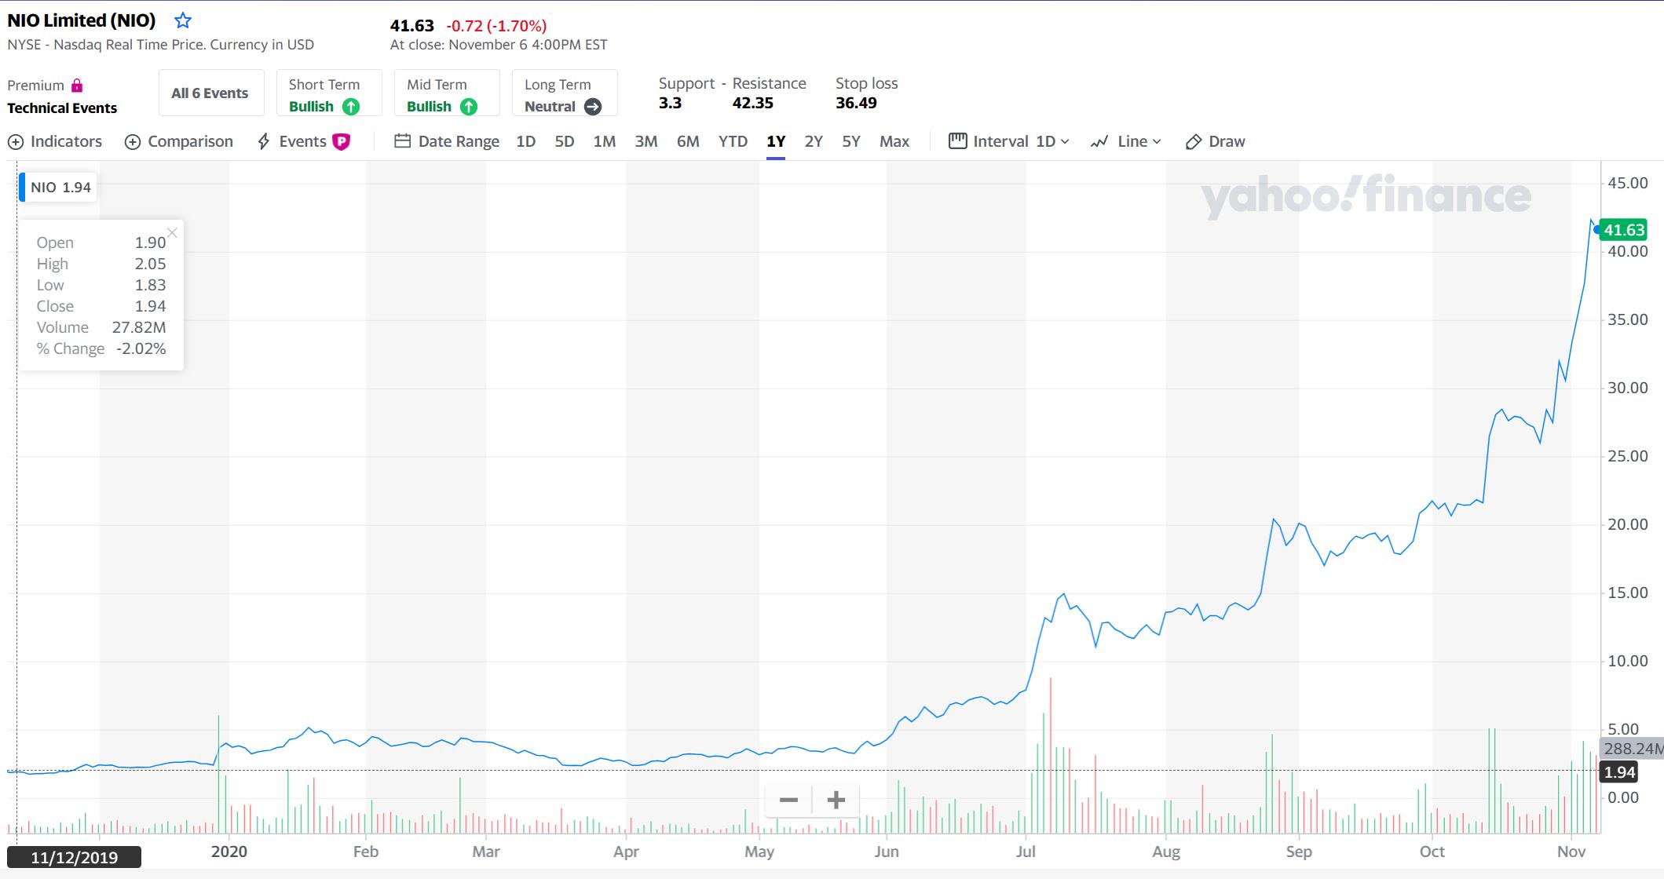The image size is (1664, 879).
Task: Show the Max time range
Action: 894,141
